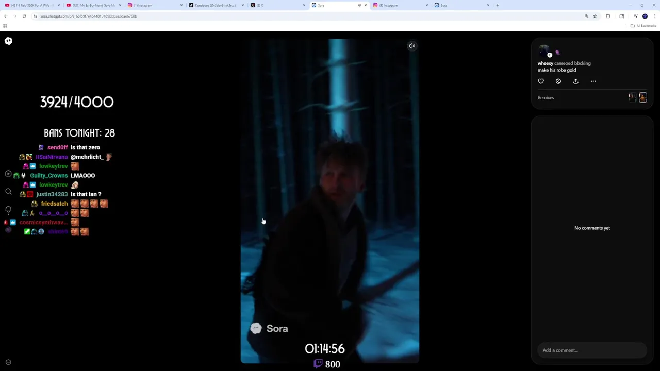Click the 'make his robe gold' caption
The image size is (660, 371).
pos(557,70)
